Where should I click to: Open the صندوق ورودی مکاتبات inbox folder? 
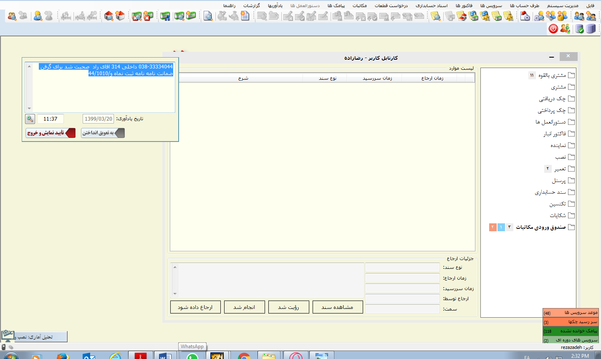(540, 227)
